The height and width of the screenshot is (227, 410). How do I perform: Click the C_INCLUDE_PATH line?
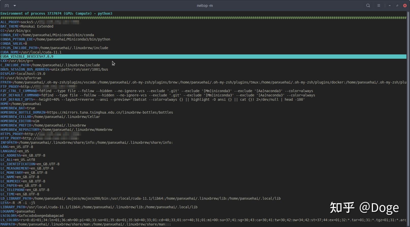pos(50,65)
